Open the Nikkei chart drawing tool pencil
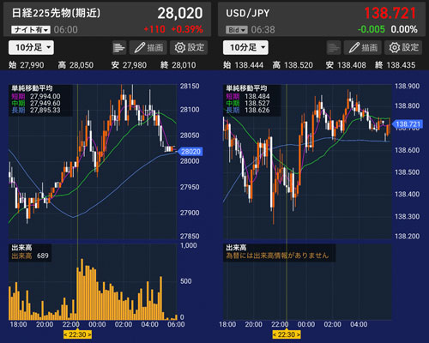The width and height of the screenshot is (429, 343). 140,47
